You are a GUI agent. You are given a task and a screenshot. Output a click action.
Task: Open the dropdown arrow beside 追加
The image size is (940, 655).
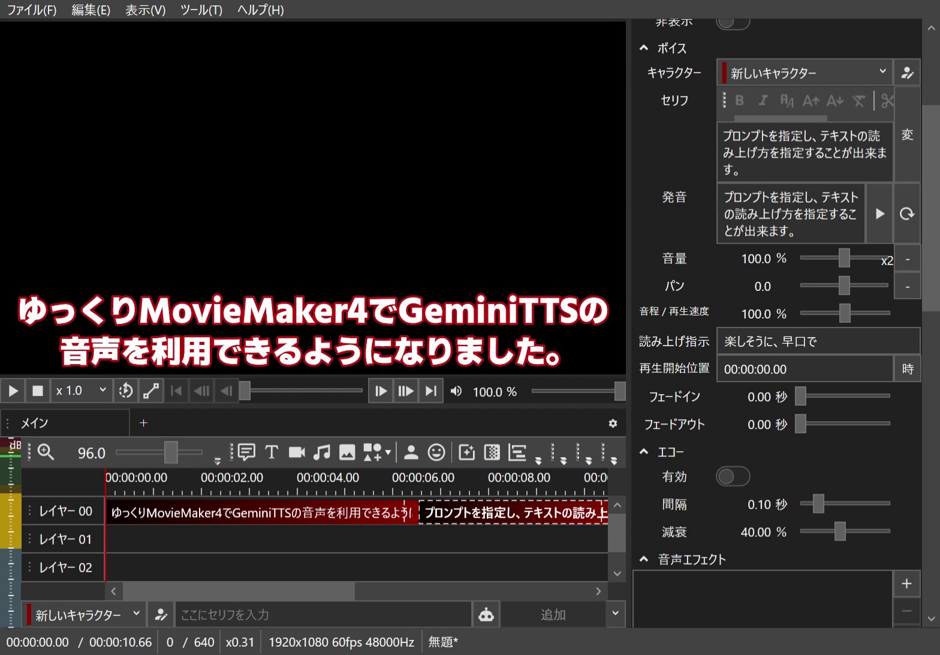[x=615, y=615]
